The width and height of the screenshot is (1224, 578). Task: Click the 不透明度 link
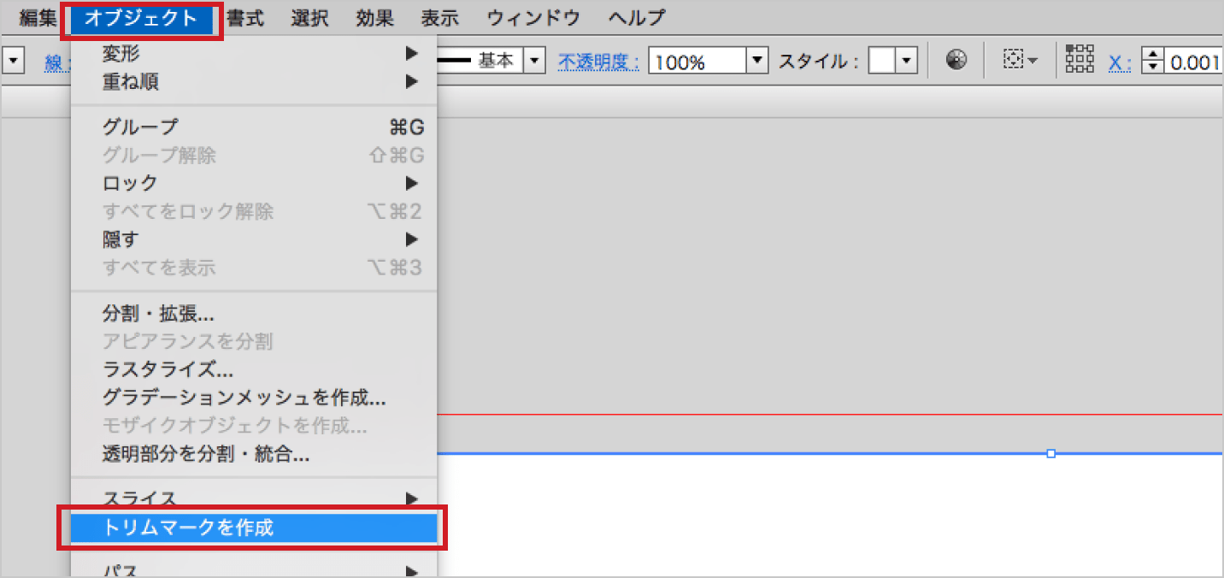tap(598, 62)
